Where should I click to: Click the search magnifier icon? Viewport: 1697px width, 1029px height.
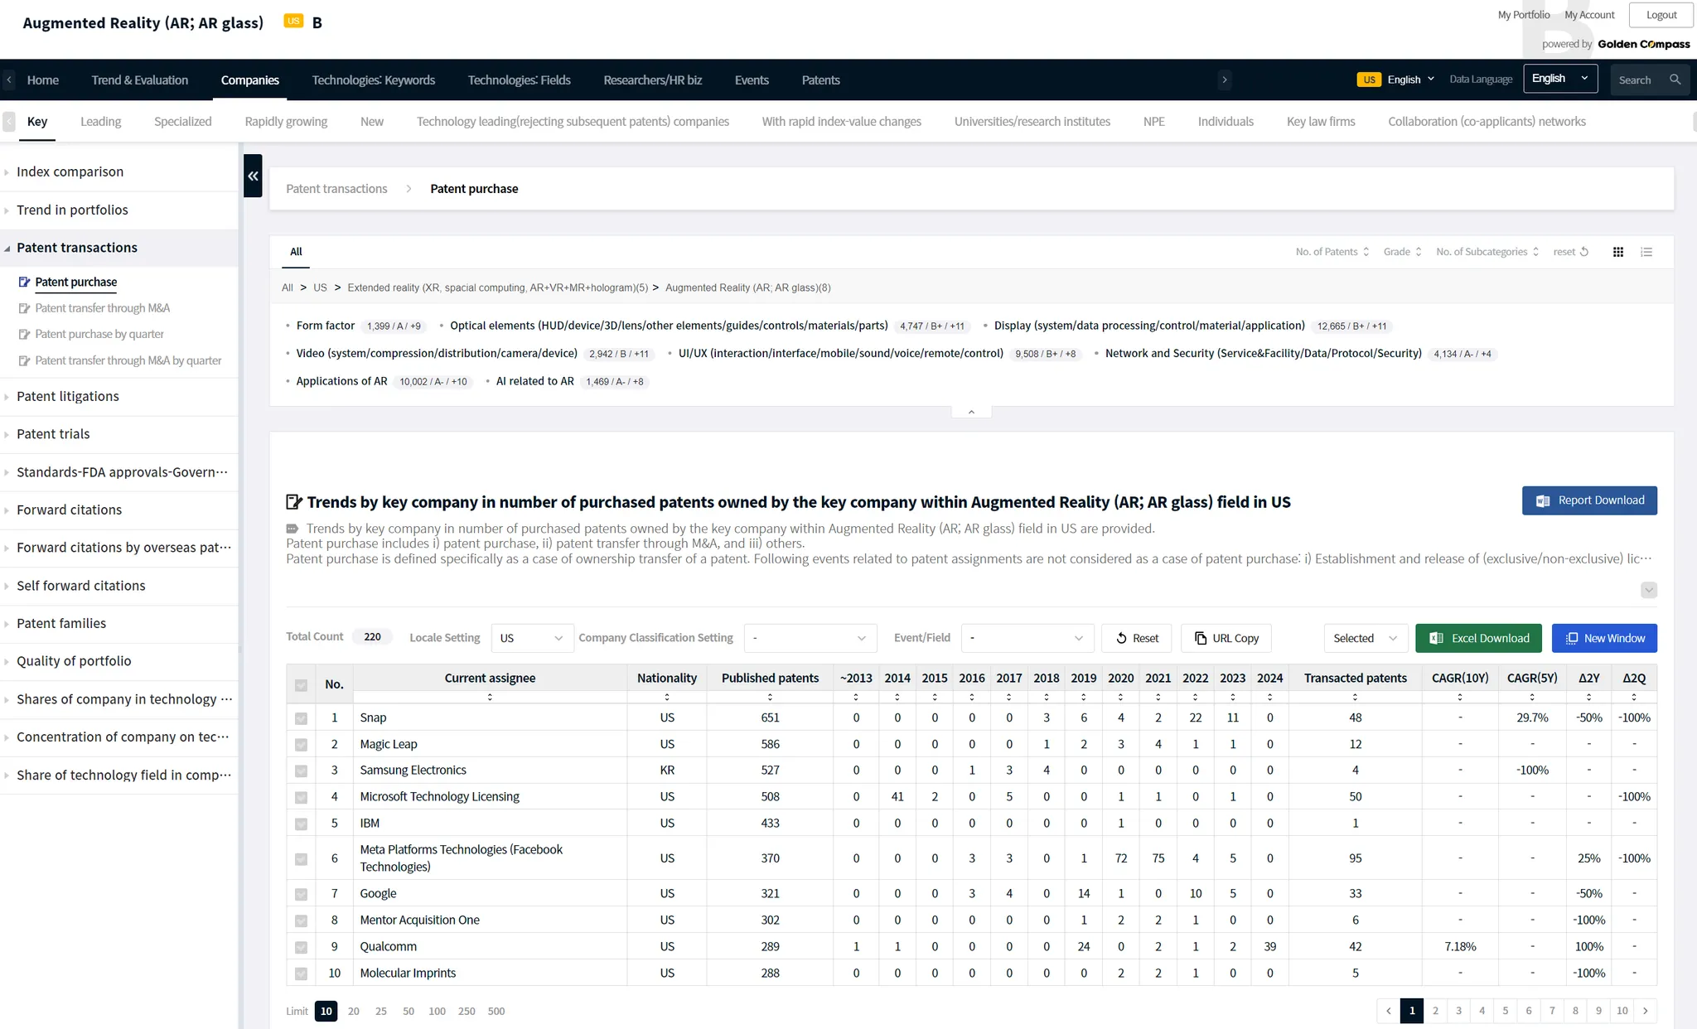(x=1675, y=80)
